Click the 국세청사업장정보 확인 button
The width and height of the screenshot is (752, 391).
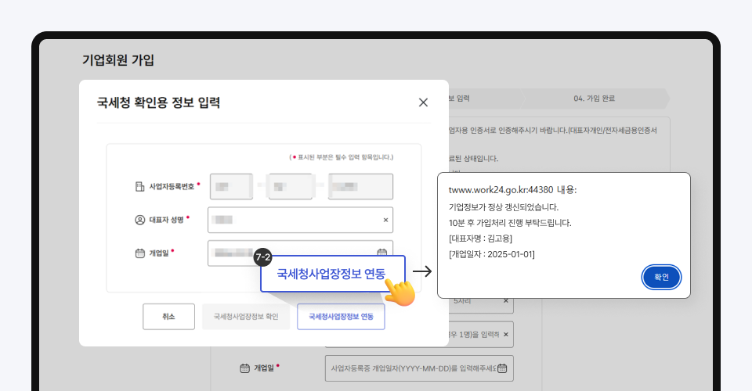246,317
